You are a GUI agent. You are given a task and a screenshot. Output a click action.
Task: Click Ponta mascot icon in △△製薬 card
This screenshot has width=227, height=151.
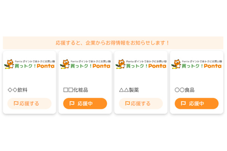121,64
